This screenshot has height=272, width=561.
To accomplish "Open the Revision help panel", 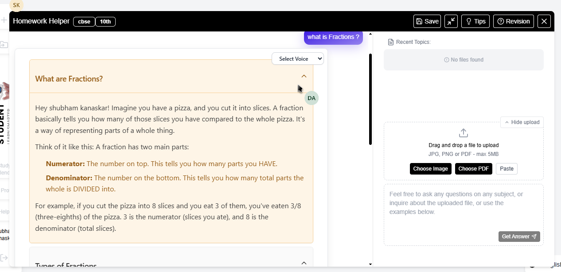I will [513, 21].
